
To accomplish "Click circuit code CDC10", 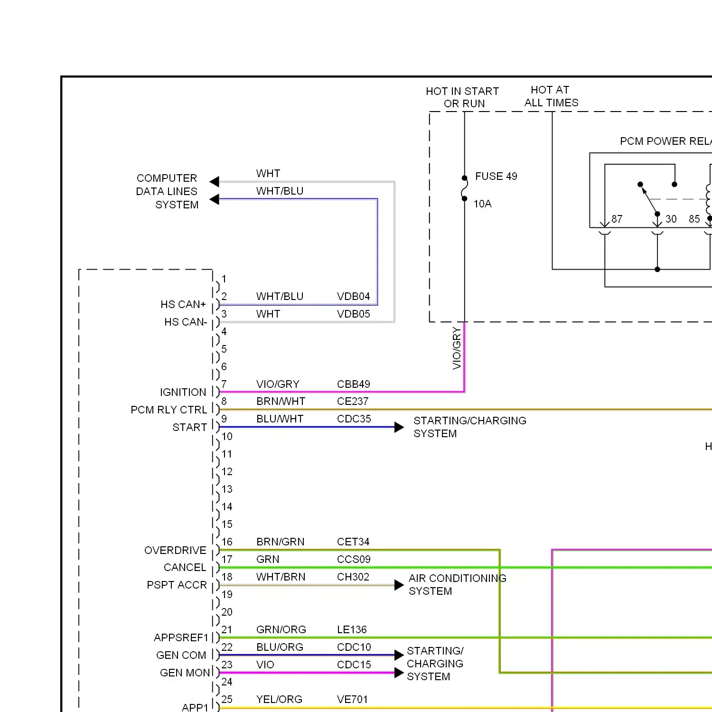I will (x=354, y=647).
